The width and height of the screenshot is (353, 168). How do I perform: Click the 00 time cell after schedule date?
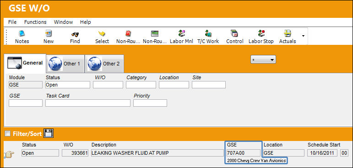pyautogui.click(x=344, y=153)
